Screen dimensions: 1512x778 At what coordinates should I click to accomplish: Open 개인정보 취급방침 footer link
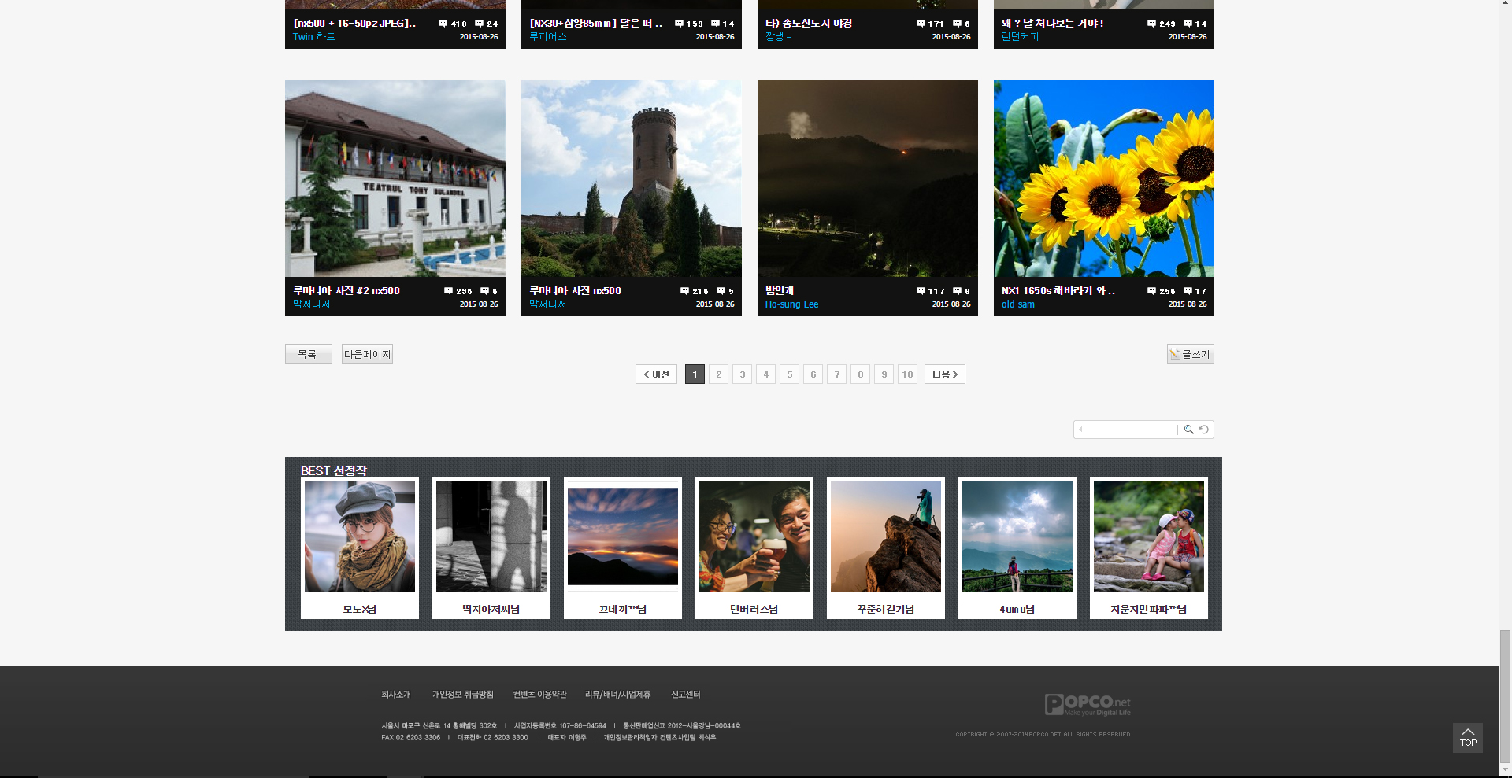462,695
